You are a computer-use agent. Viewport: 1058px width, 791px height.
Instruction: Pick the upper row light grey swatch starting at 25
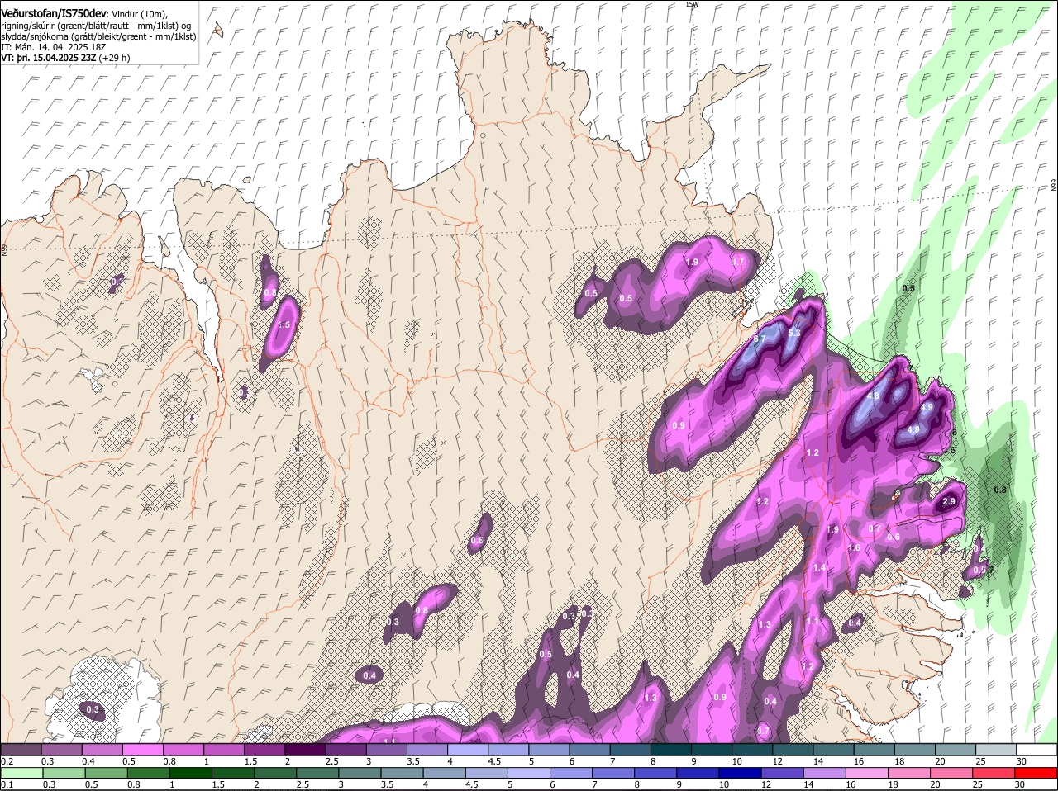click(x=996, y=749)
